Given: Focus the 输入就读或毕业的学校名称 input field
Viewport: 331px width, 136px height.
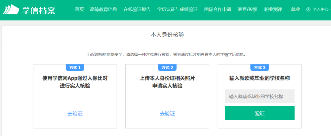Looking at the screenshot, I should tap(259, 96).
